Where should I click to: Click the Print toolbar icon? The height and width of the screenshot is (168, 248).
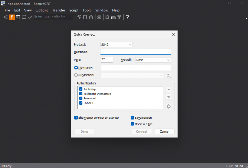[99, 17]
